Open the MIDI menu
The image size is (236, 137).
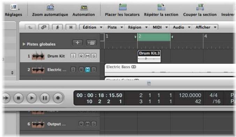160,27
